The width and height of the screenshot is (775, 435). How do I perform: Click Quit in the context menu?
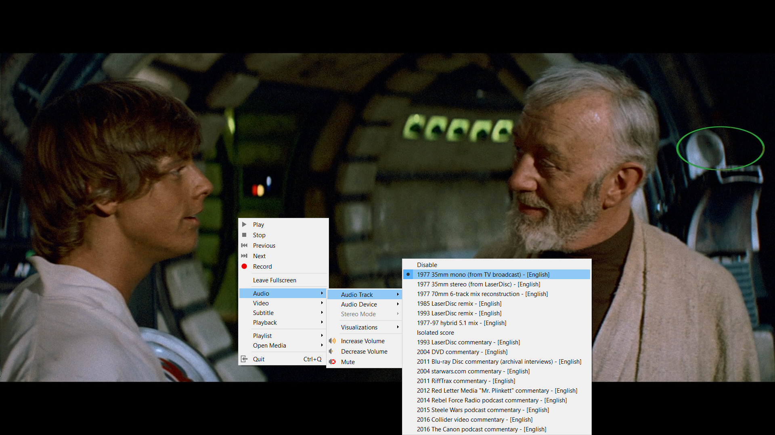coord(283,359)
